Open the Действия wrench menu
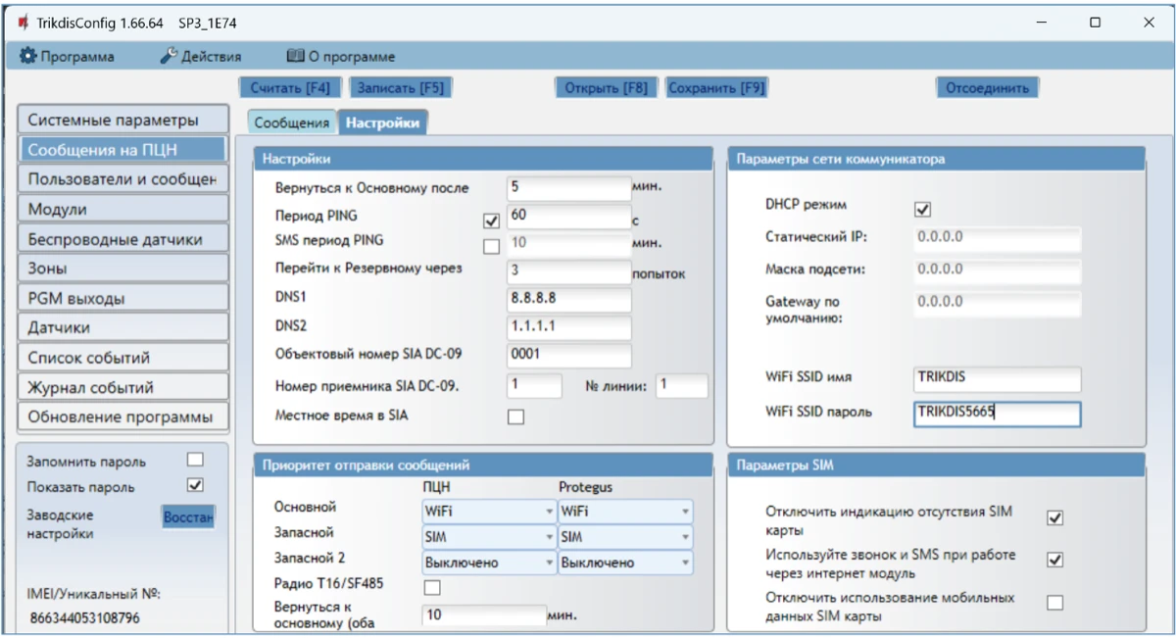Image resolution: width=1176 pixels, height=638 pixels. click(201, 57)
